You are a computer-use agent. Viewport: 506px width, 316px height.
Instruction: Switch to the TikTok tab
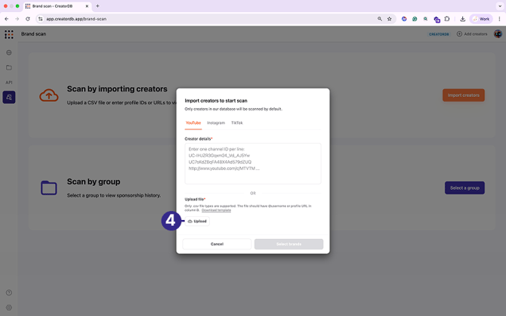(237, 122)
